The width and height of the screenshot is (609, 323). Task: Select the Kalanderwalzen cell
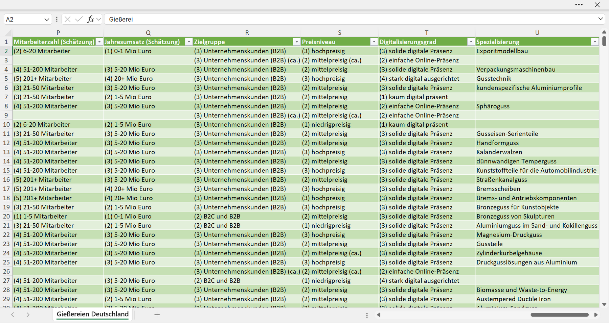pos(537,152)
